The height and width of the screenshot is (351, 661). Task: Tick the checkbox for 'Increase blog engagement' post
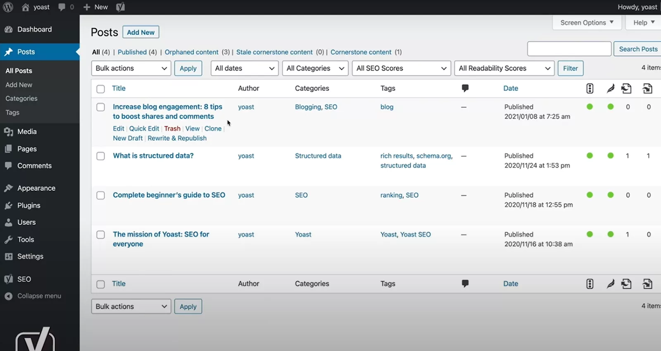[100, 107]
